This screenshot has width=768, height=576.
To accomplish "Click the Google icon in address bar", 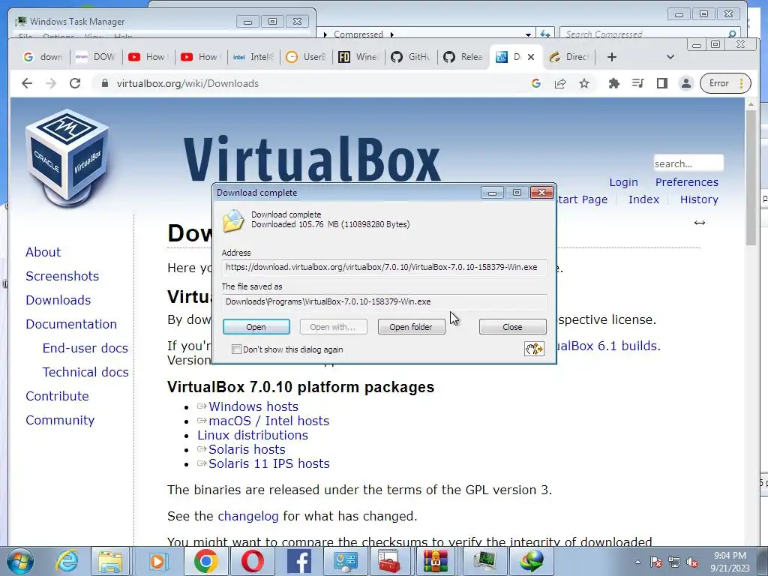I will [535, 83].
